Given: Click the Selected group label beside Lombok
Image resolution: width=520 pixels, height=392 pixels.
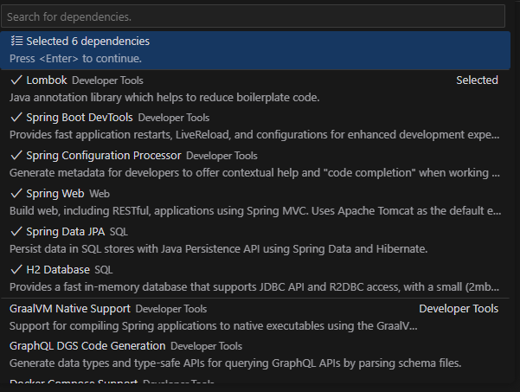Looking at the screenshot, I should click(477, 80).
